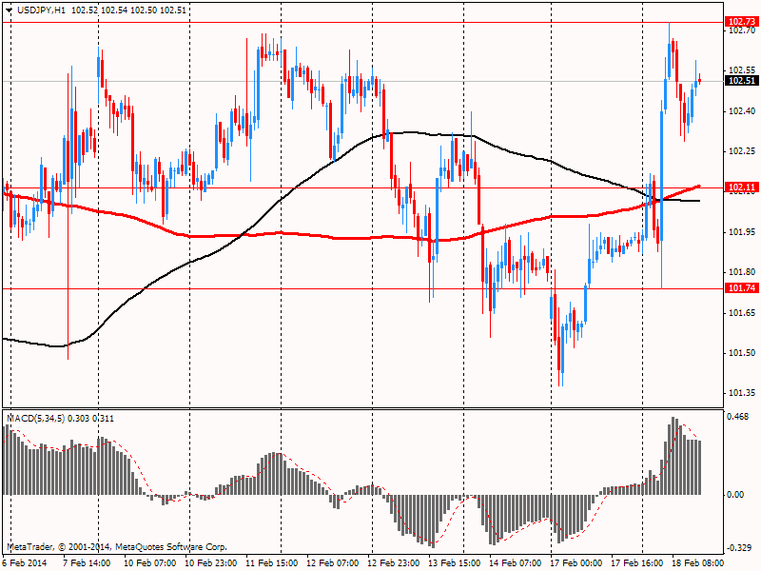
Task: Click the OHLC values 102.52 102.54 102.50 102.51
Action: (x=128, y=10)
